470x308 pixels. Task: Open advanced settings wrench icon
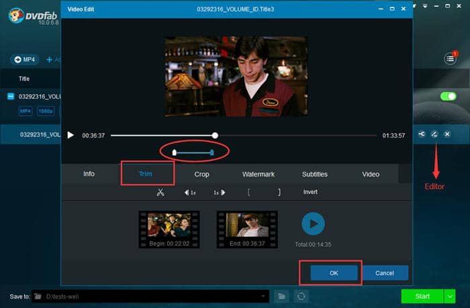tap(422, 134)
